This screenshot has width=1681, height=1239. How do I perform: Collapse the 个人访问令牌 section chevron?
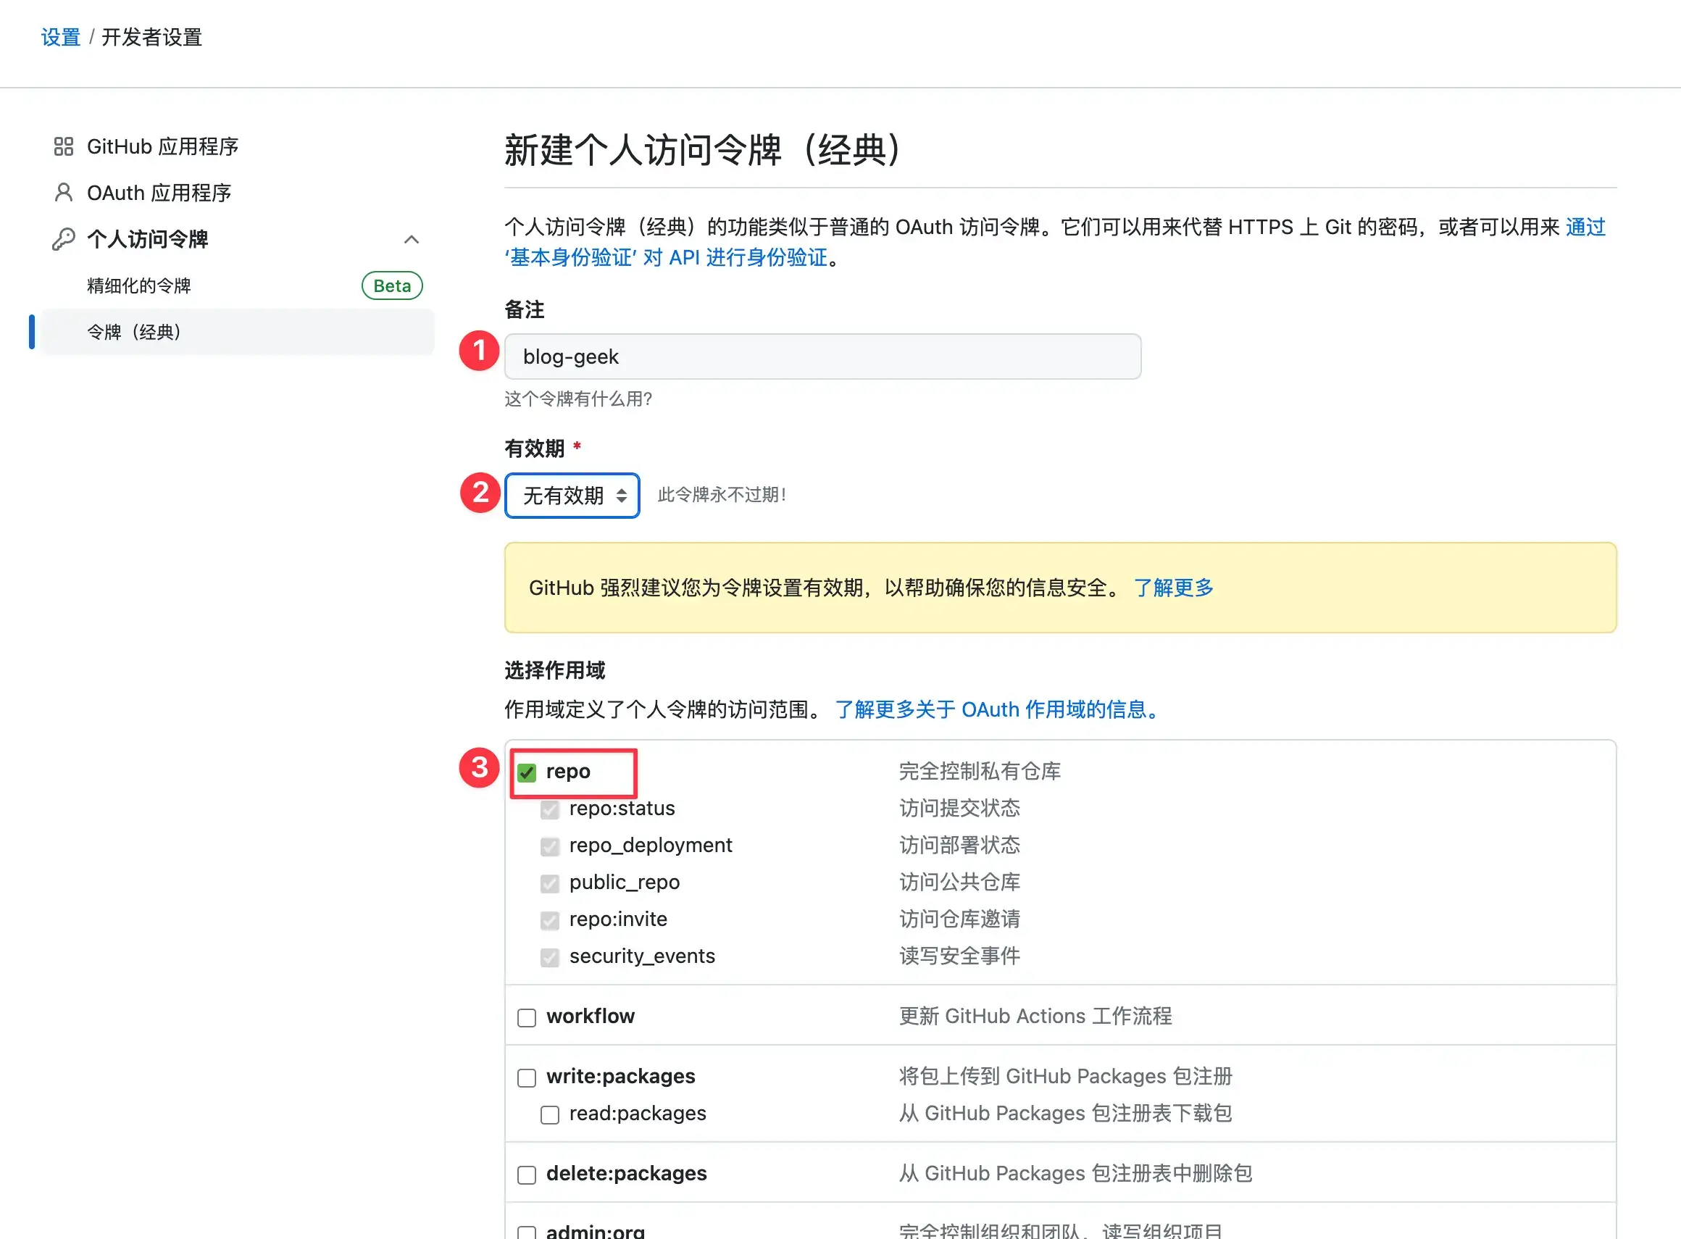tap(411, 239)
